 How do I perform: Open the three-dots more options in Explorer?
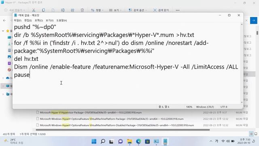click(178, 10)
